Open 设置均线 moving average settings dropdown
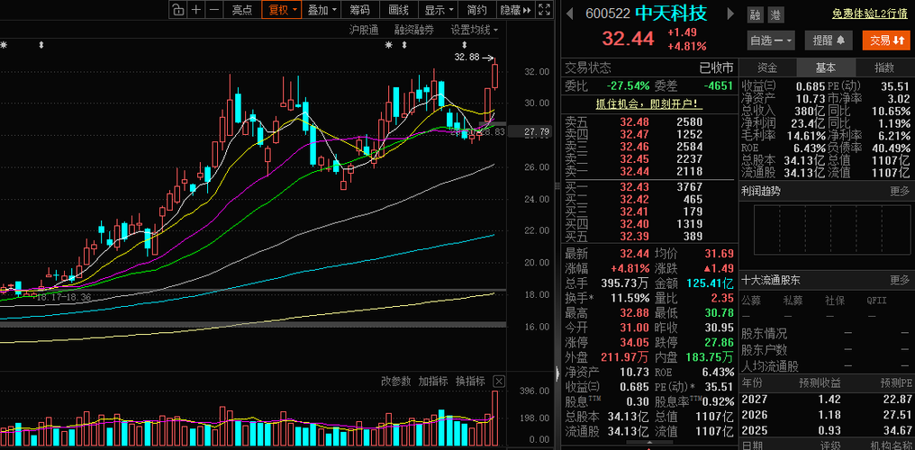 point(475,30)
